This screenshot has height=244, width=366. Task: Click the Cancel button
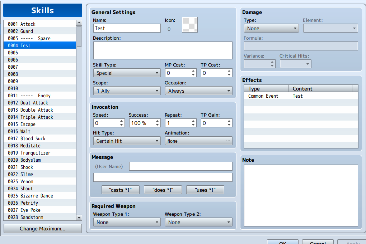tap(318, 242)
